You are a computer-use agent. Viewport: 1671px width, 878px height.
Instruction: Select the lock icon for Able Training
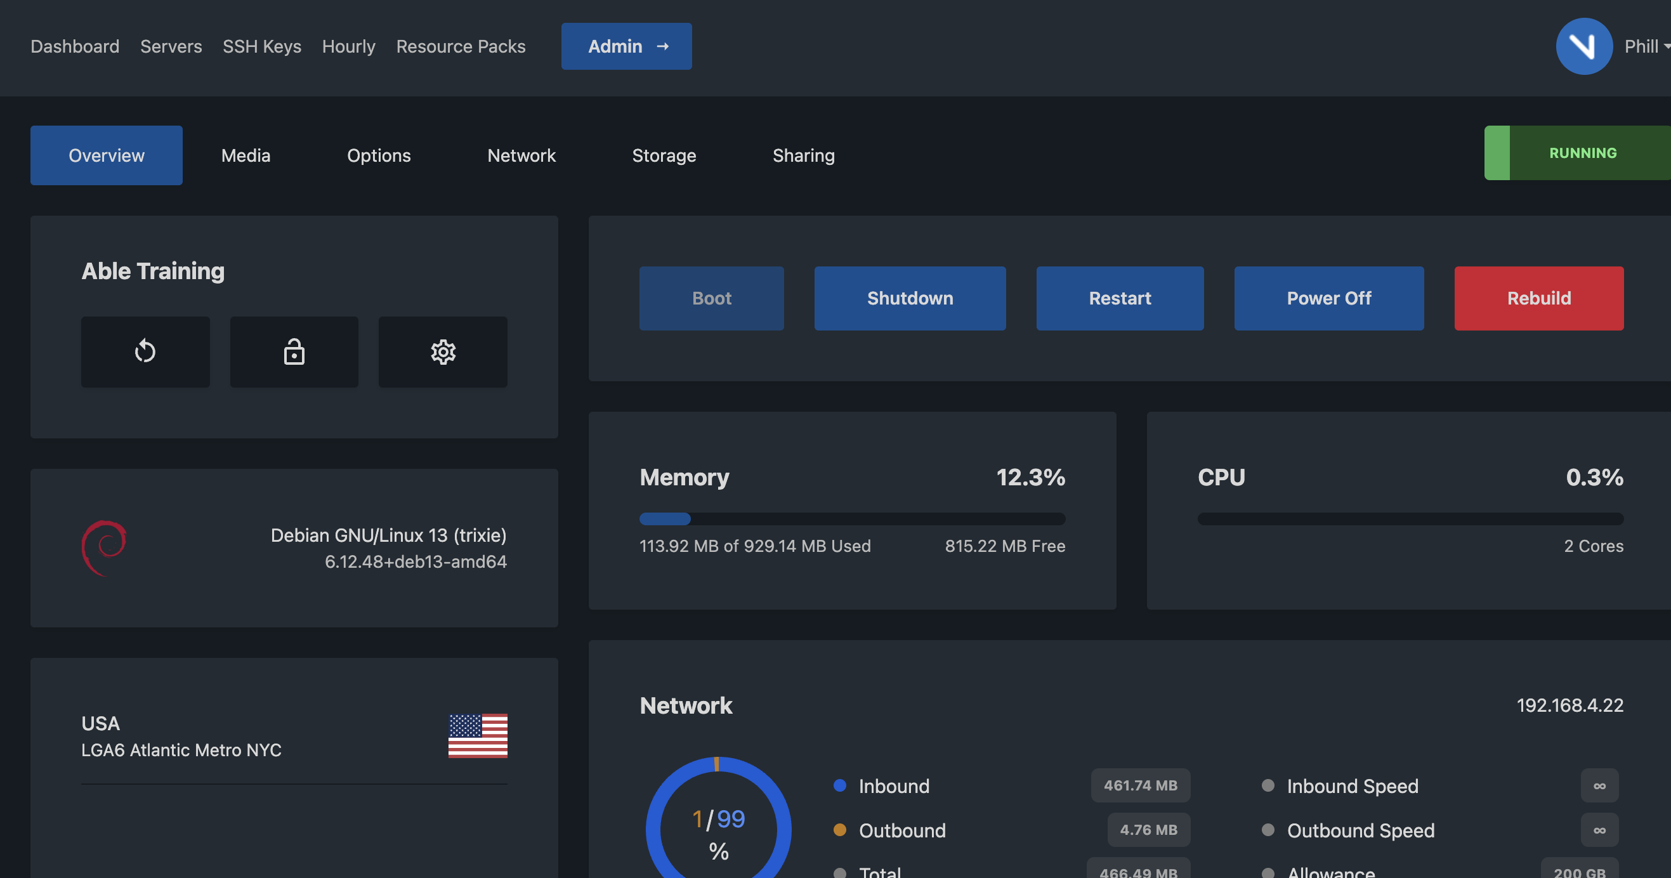click(x=293, y=351)
